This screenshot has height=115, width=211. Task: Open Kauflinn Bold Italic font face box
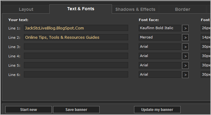click(160, 28)
